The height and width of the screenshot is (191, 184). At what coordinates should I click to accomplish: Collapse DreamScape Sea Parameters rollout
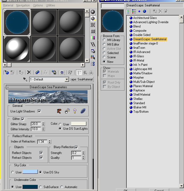pyautogui.click(x=48, y=87)
